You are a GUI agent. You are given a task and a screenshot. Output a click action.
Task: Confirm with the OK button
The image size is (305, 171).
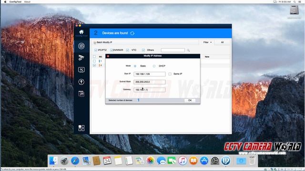tap(190, 100)
